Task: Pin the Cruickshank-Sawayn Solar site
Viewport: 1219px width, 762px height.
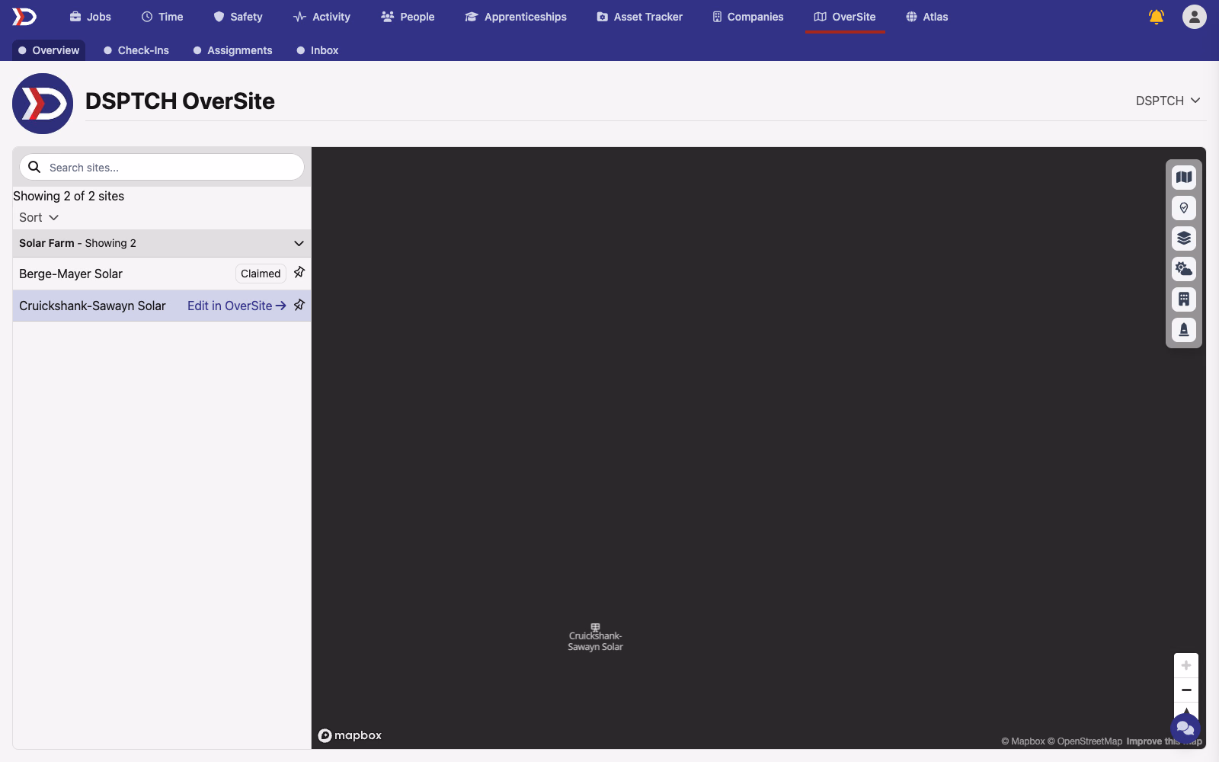Action: coord(299,305)
